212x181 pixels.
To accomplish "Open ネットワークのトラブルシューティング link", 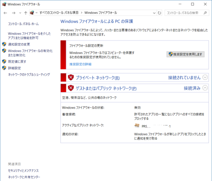I will (29, 75).
